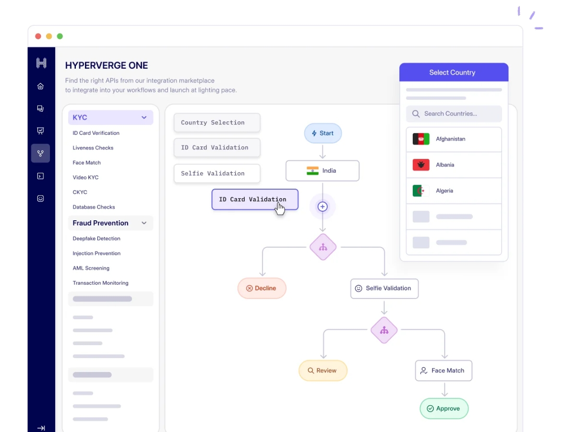
Task: Click the highlighted purple ID Card Validation block
Action: click(255, 199)
